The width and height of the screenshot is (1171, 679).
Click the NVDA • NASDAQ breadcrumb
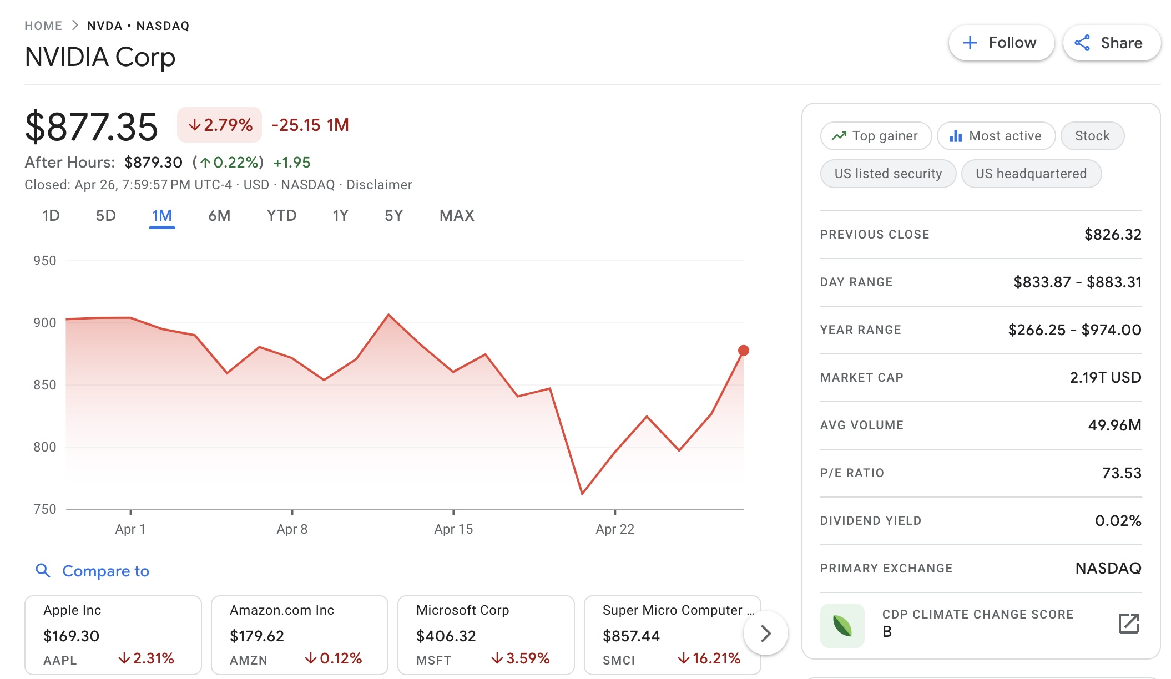click(138, 26)
